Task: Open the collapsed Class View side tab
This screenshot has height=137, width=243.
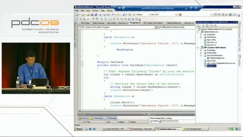Action: point(240,46)
